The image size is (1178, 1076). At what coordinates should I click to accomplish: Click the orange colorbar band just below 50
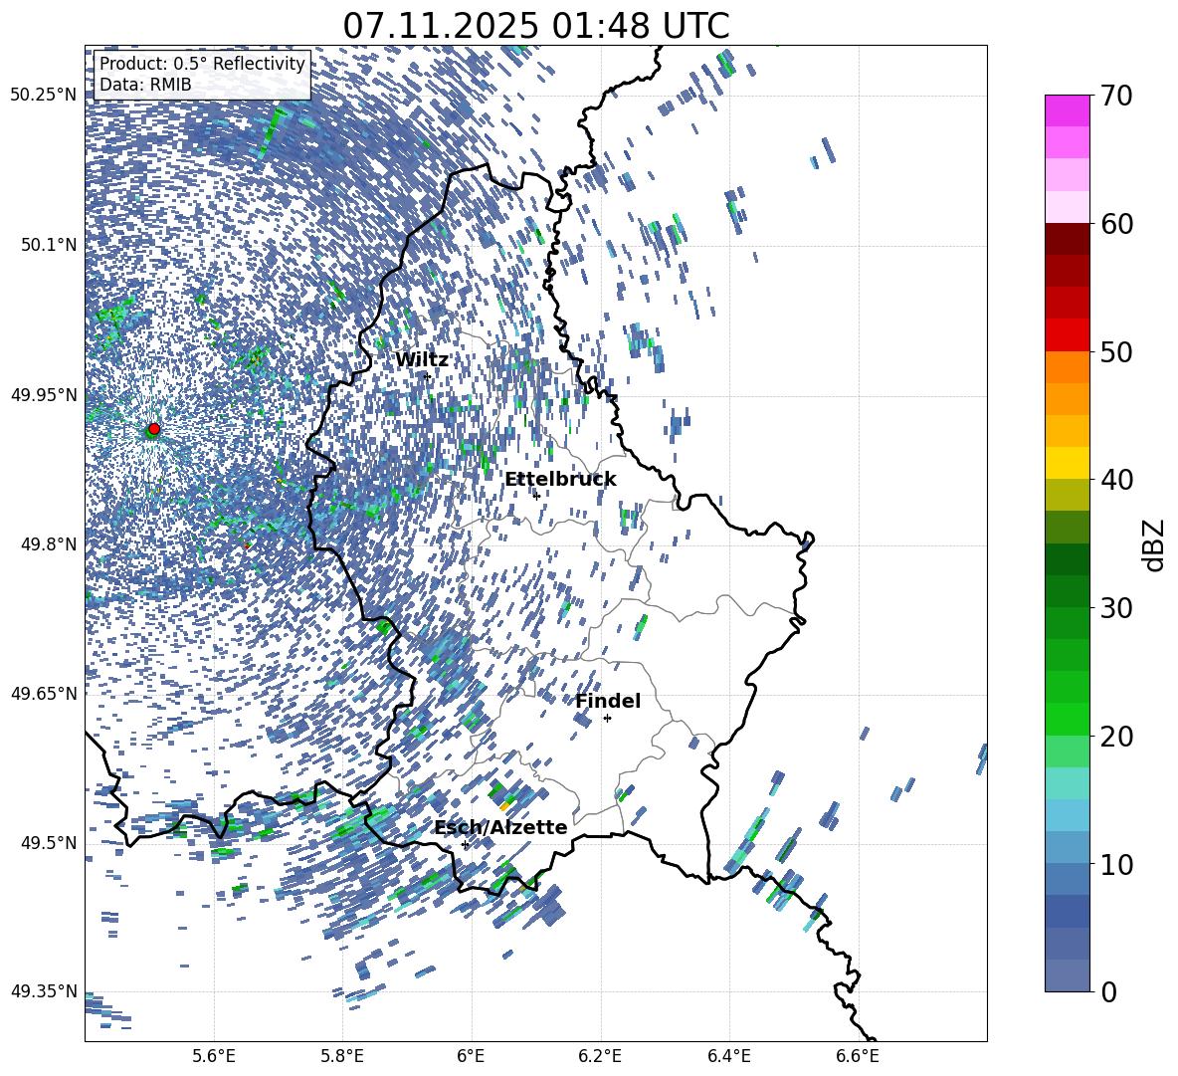pos(1068,367)
